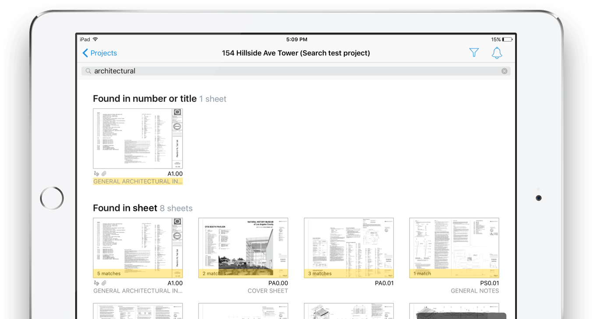
Task: Open A1.00 thumbnail under Found in number or title
Action: tap(138, 139)
